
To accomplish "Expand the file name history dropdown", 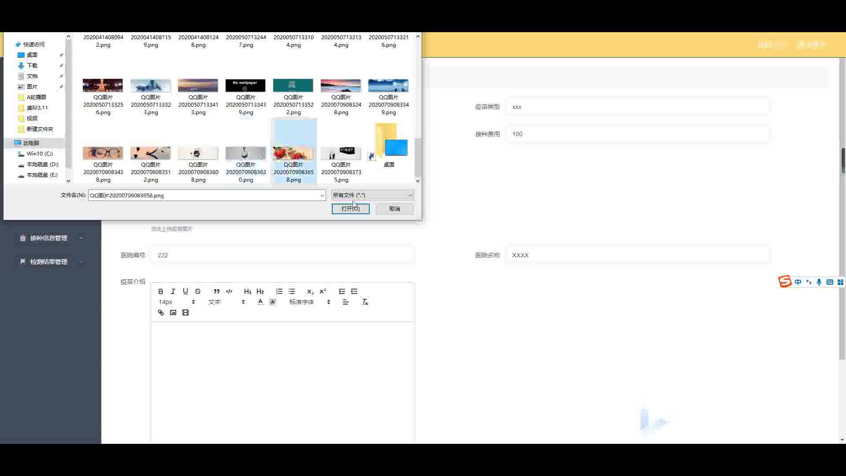I will pos(322,195).
